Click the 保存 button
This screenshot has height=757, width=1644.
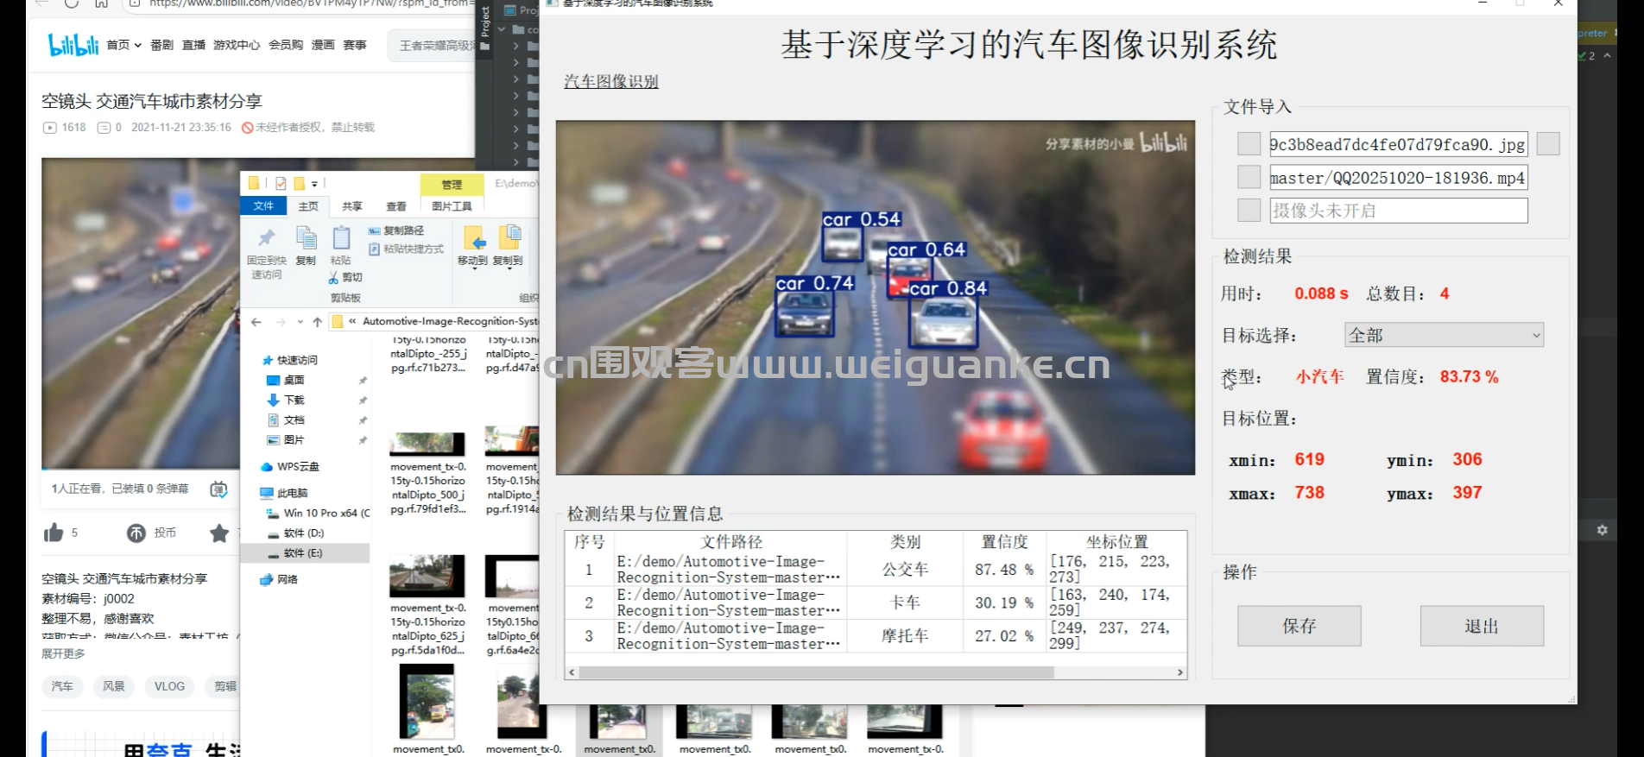(1299, 626)
